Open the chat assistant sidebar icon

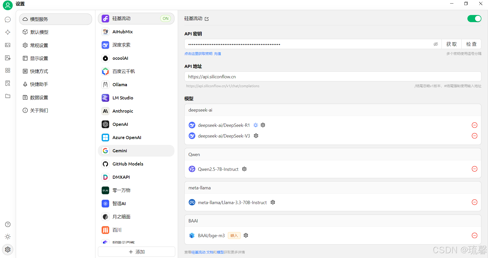click(8, 20)
